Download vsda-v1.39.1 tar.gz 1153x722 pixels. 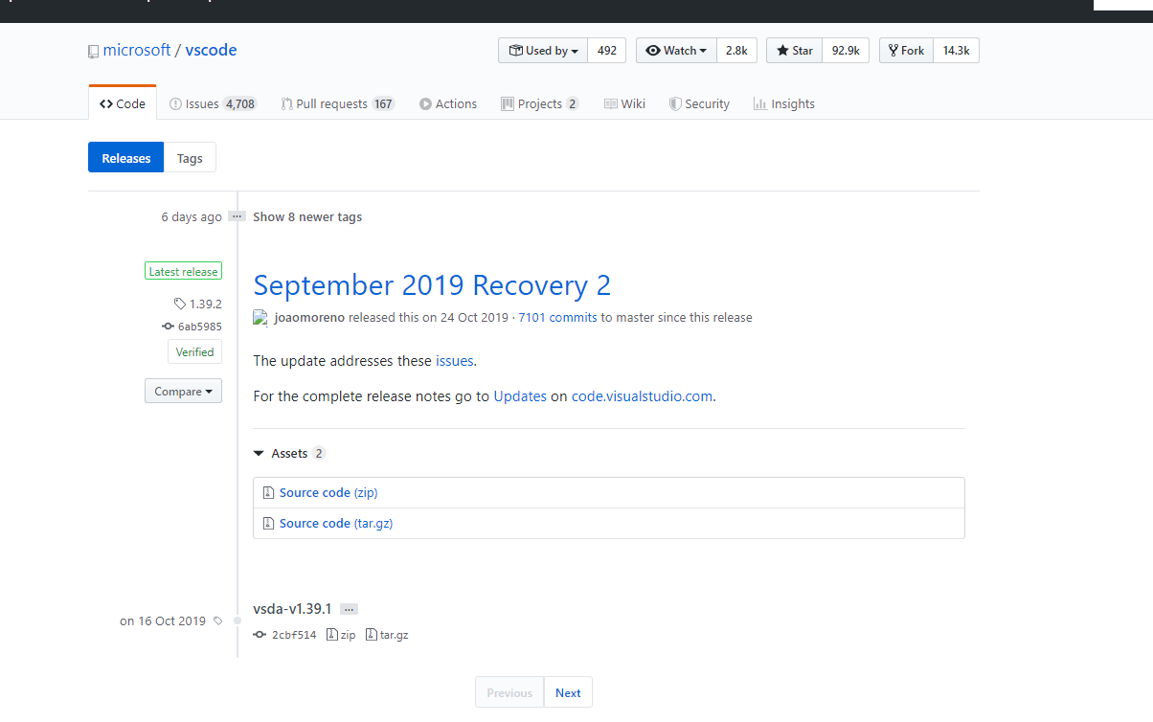click(x=387, y=635)
